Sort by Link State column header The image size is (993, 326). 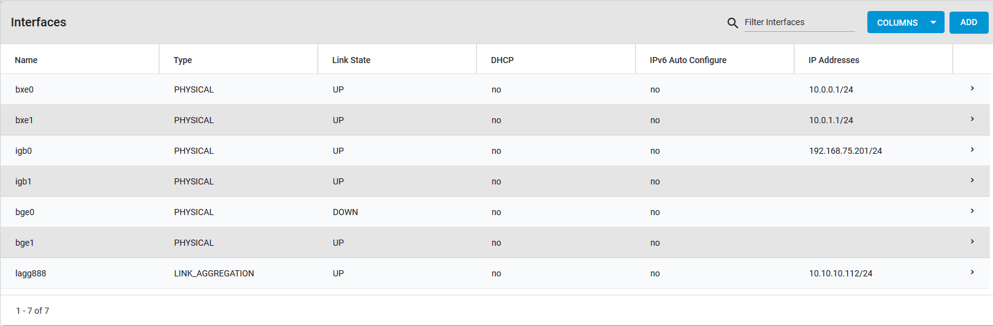click(x=351, y=60)
